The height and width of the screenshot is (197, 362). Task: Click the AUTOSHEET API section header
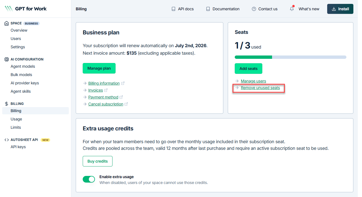(x=24, y=140)
